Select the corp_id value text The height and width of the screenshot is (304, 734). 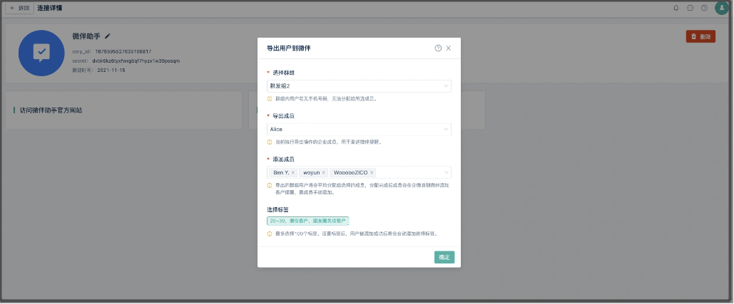(123, 51)
